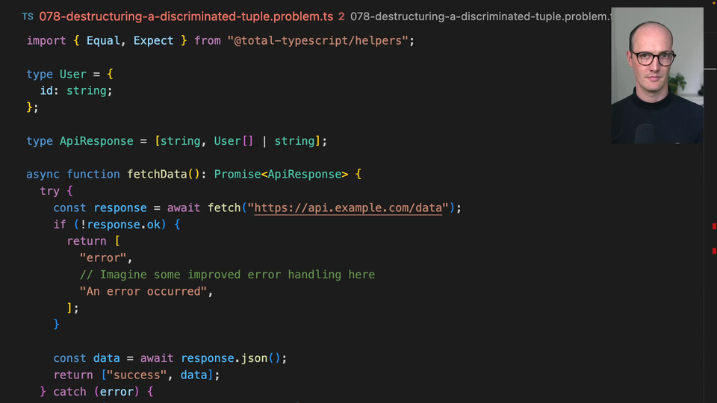Screen dimensions: 717x403
Task: Jump to the upper red error marker in scrollbar
Action: [x=714, y=226]
